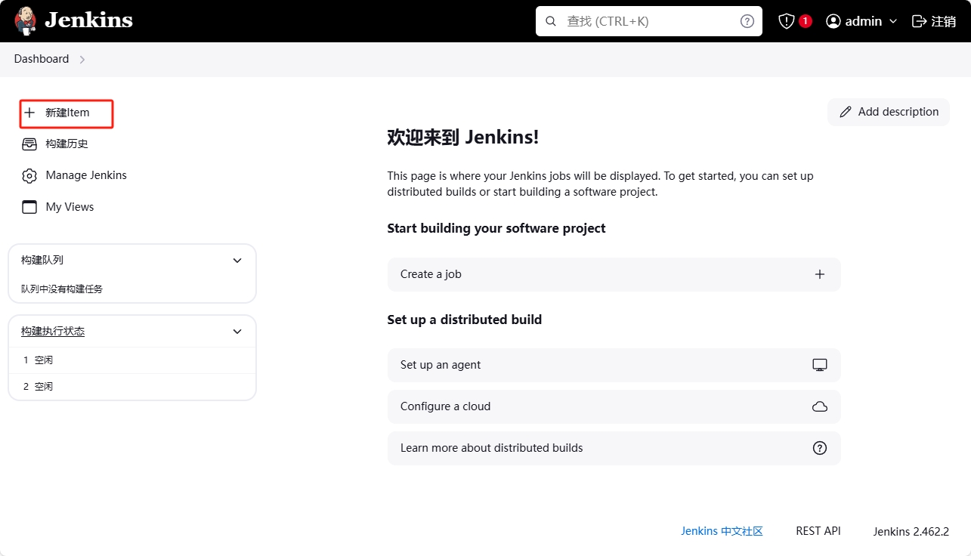971x556 pixels.
Task: Open My Views in the sidebar
Action: click(70, 207)
